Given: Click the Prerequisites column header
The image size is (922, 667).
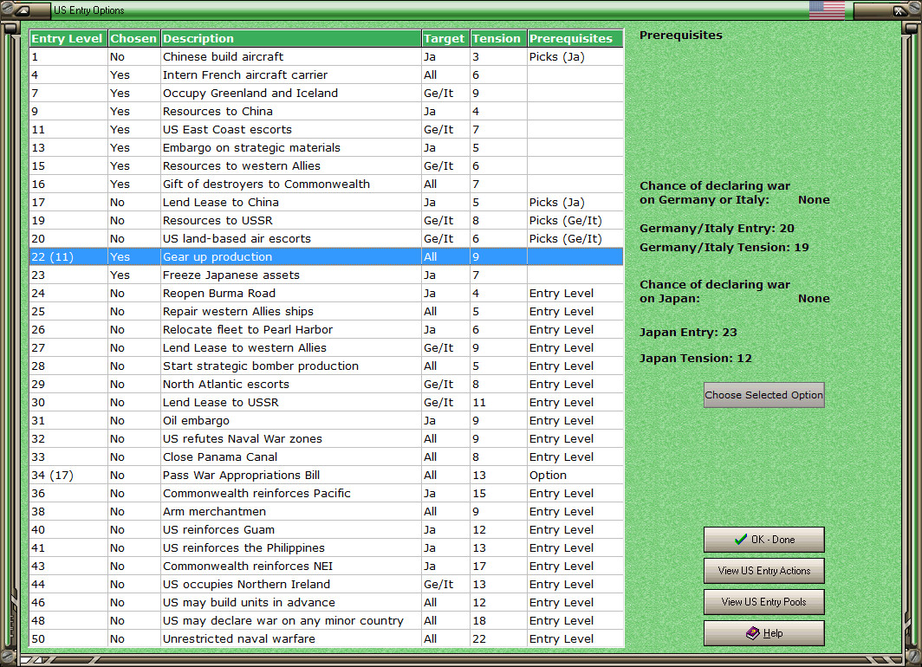Looking at the screenshot, I should point(575,38).
